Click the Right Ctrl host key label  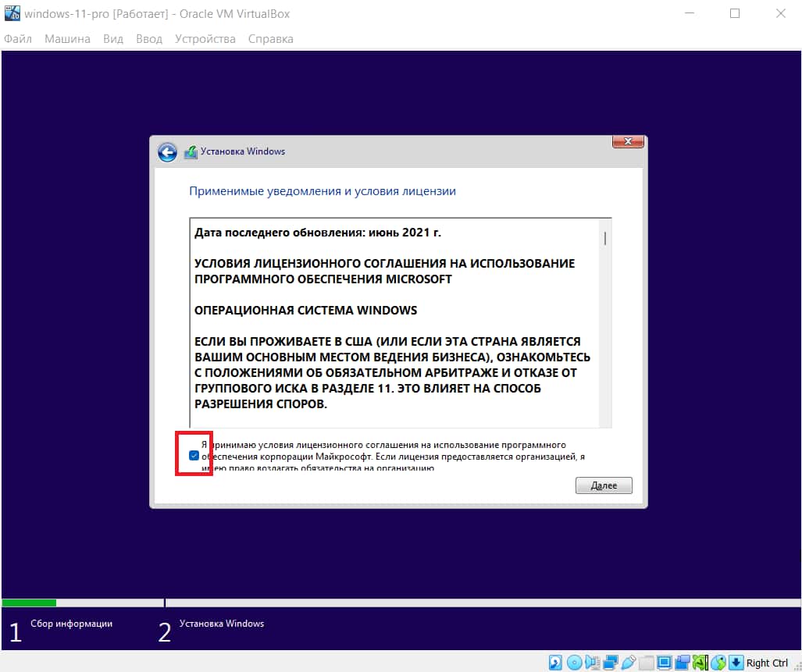(767, 663)
